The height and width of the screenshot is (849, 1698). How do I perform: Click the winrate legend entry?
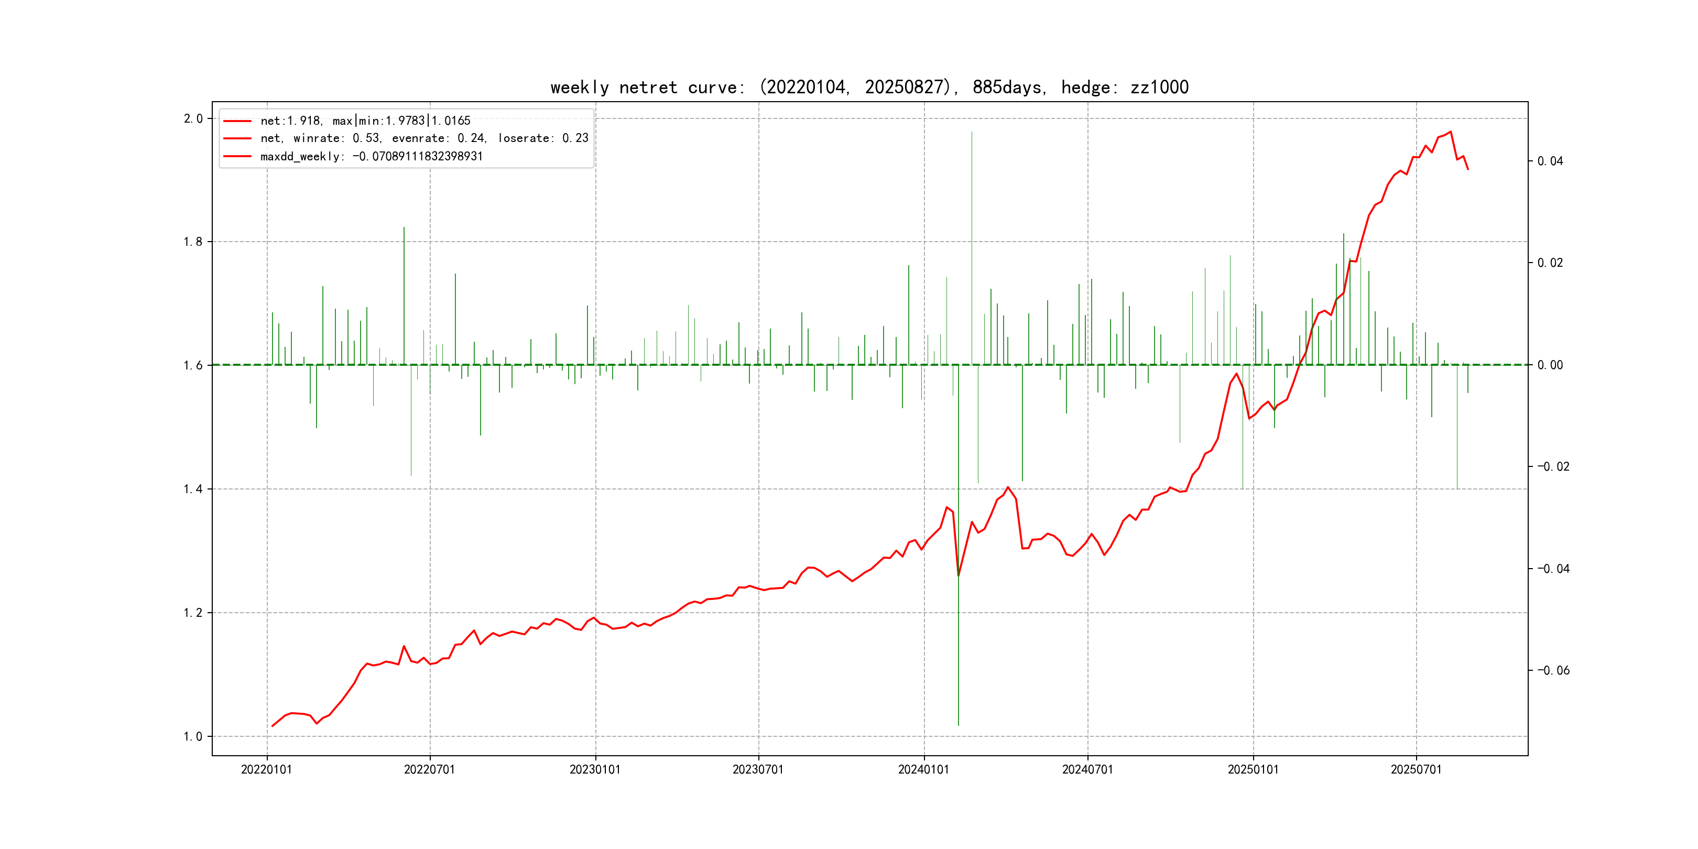tap(424, 138)
